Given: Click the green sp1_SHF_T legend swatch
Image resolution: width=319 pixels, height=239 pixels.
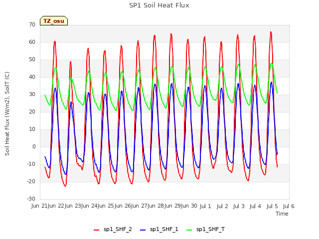Looking at the screenshot, I should [x=189, y=230].
